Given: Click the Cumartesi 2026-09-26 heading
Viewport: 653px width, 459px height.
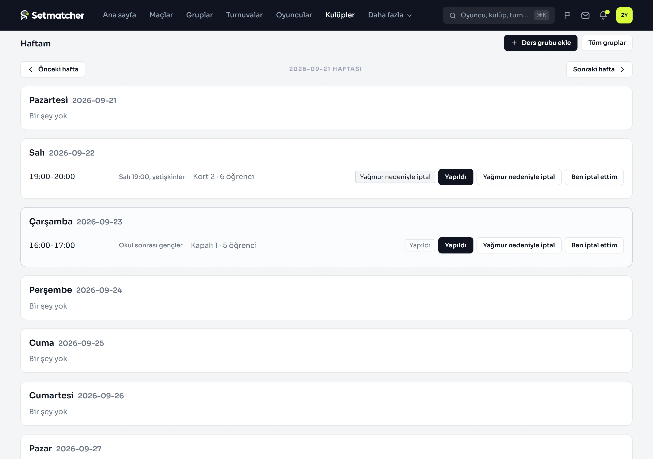Looking at the screenshot, I should (x=77, y=395).
